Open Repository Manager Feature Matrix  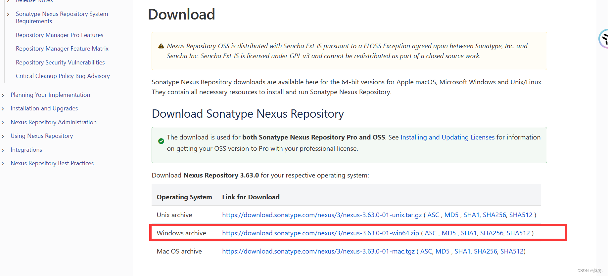point(62,49)
